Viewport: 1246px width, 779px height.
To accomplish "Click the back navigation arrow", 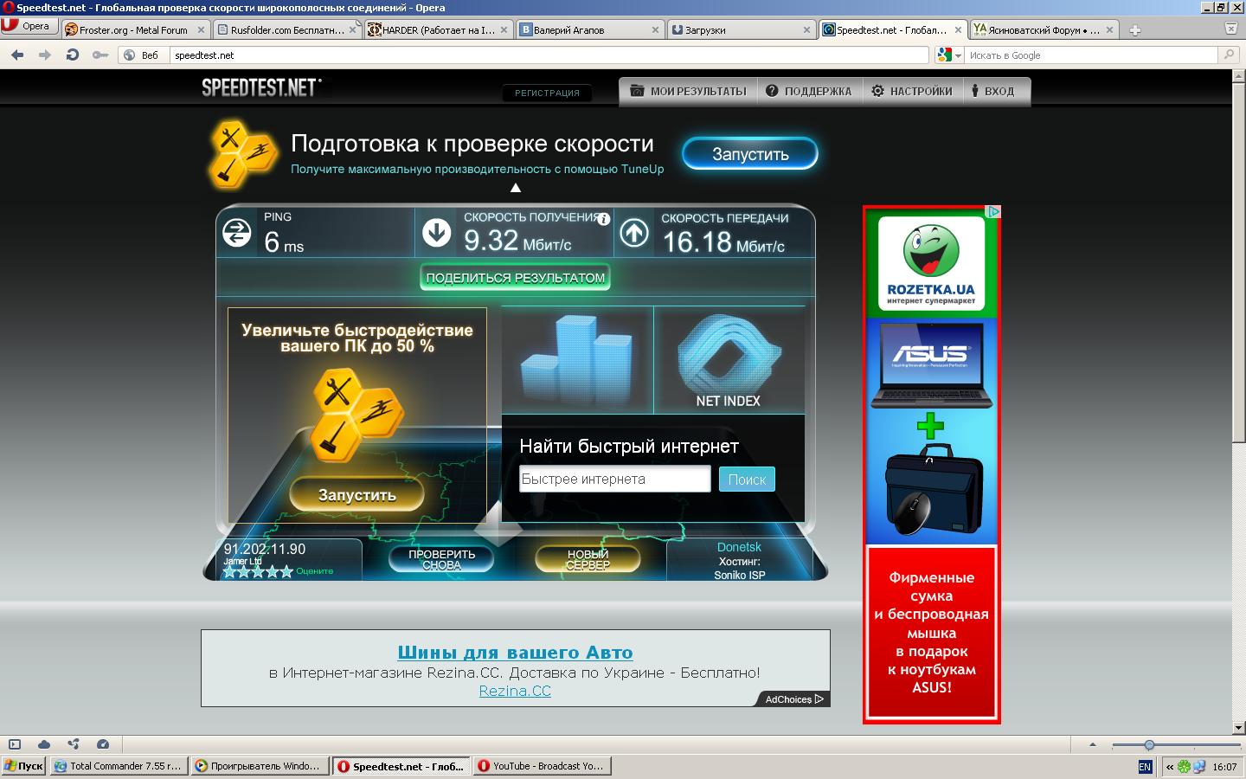I will click(x=17, y=55).
